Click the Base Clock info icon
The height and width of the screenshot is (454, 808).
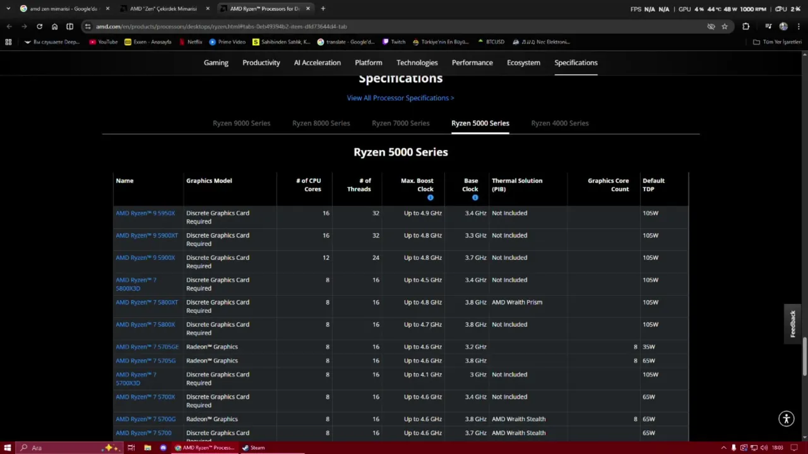(x=475, y=197)
